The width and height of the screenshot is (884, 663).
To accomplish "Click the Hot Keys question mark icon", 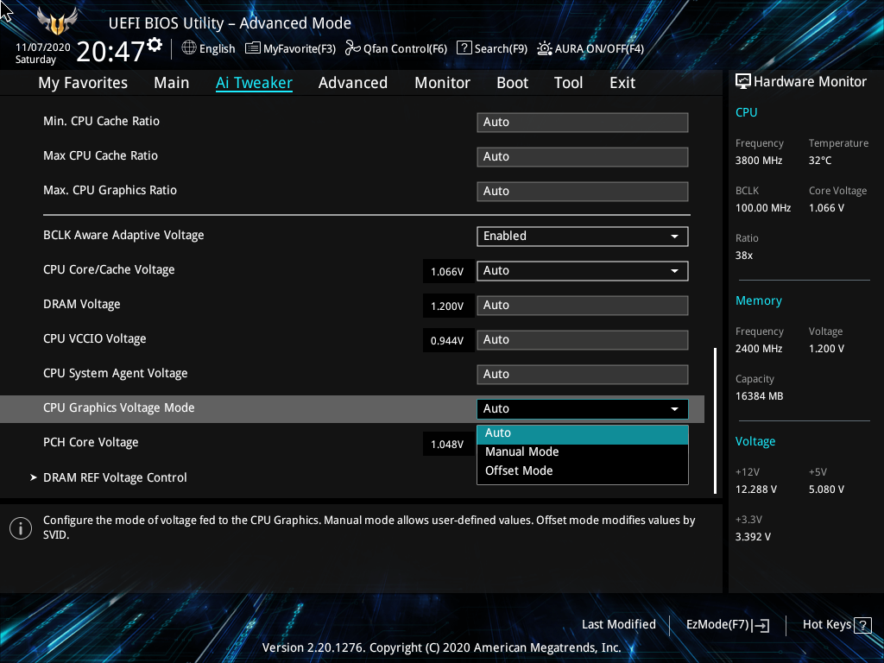I will tap(862, 625).
